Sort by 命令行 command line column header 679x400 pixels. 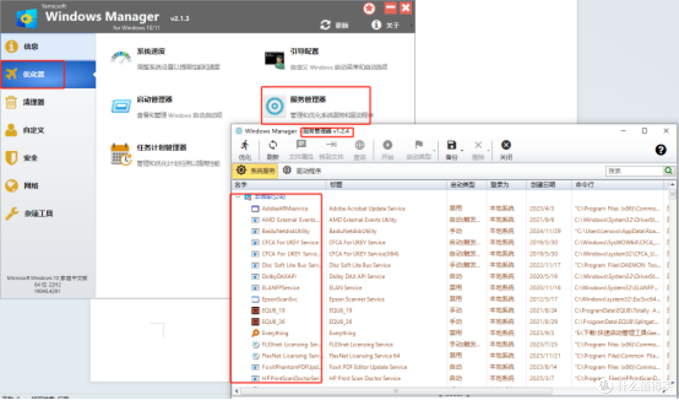(x=617, y=185)
